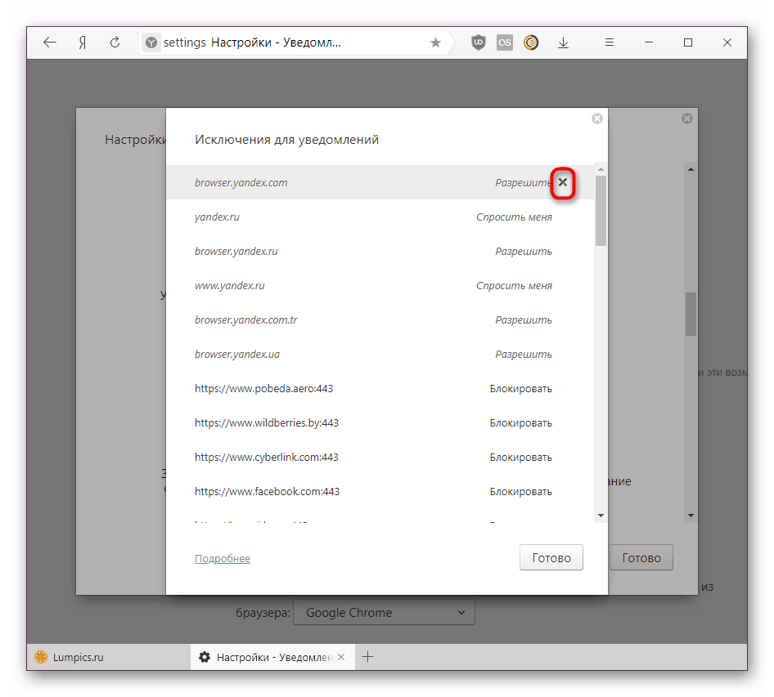Open a new tab with plus icon

click(367, 657)
